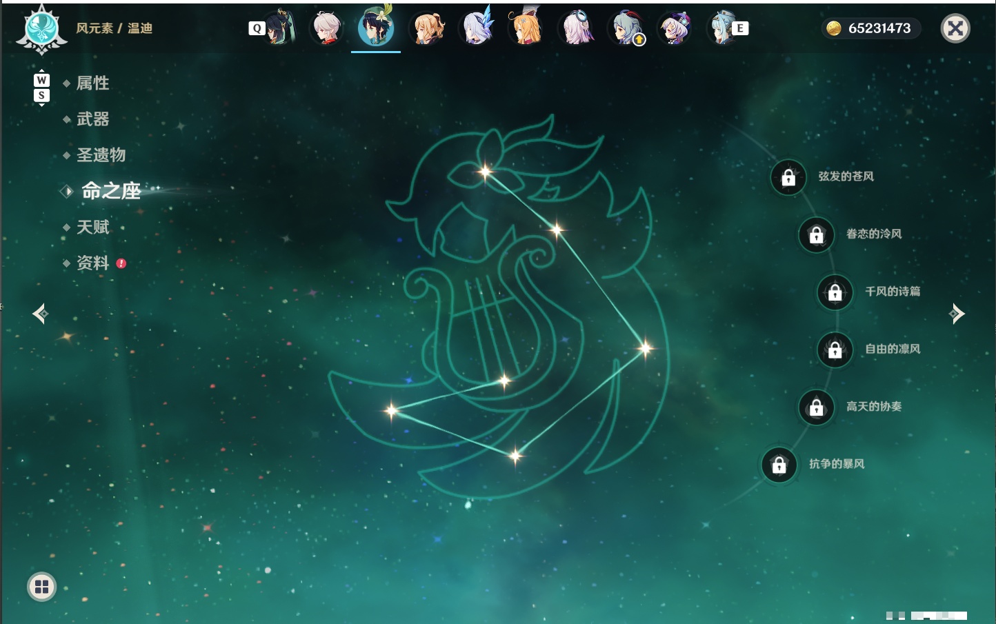Select the purple-hat character portrait
Viewport: 996px width, 624px height.
coord(675,28)
